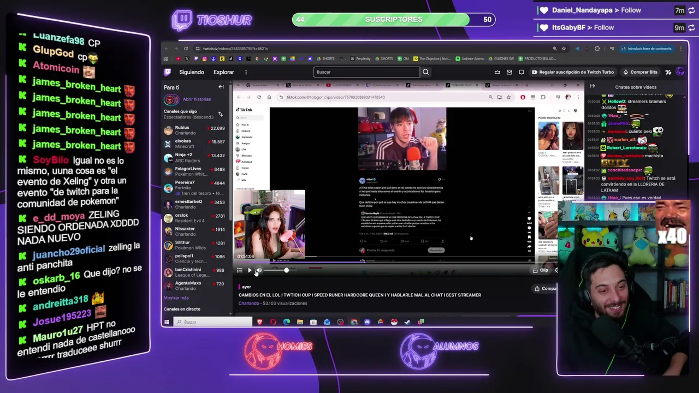Click the Abrir historias link
Screen dimensions: 699x393
[x=197, y=99]
